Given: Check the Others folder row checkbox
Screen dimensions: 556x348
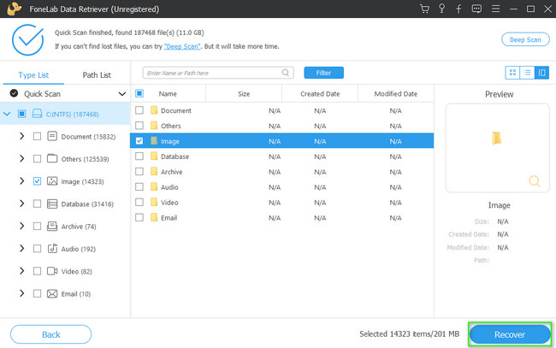Looking at the screenshot, I should click(x=139, y=126).
